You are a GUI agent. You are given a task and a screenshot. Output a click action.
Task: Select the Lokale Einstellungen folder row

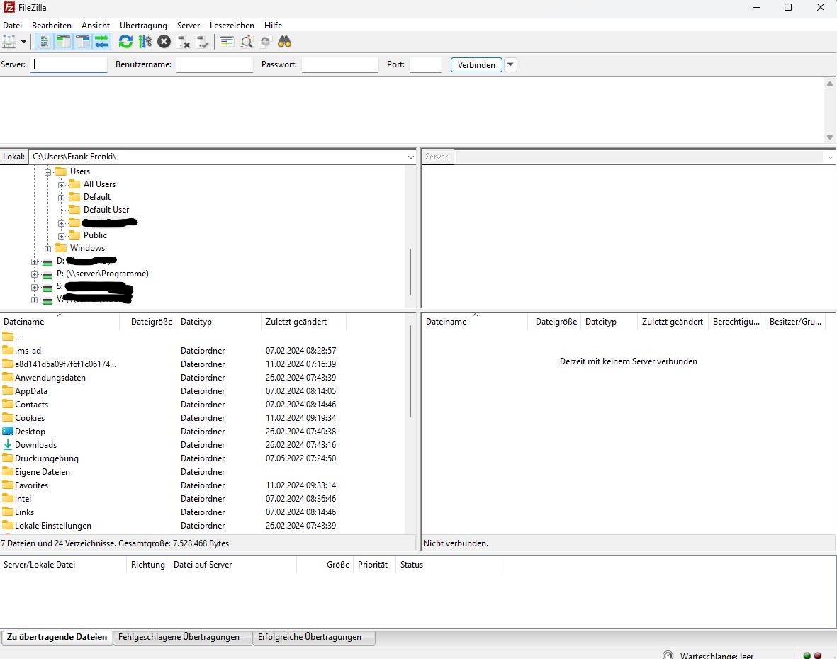[x=203, y=525]
